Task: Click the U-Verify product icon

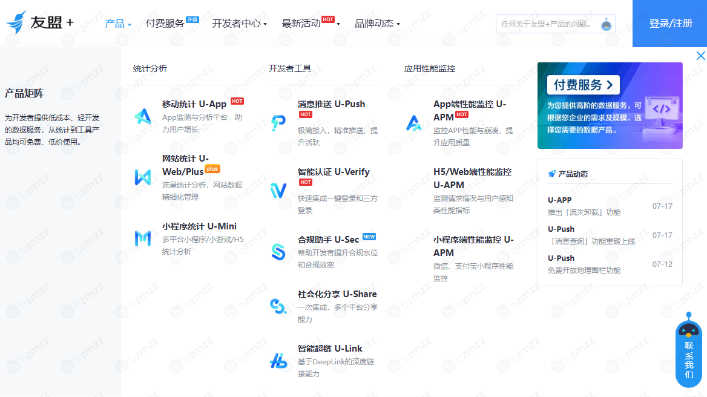Action: (x=278, y=191)
